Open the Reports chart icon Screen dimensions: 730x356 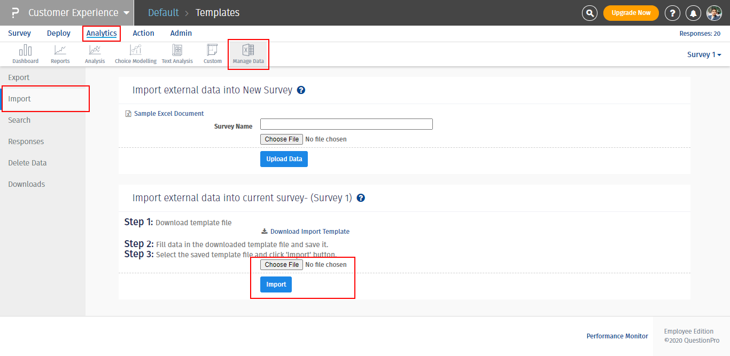60,51
